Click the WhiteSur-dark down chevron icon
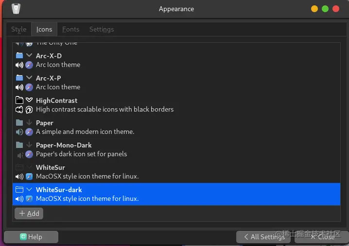 pyautogui.click(x=29, y=189)
